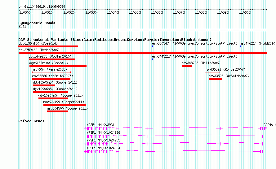Image resolution: width=276 pixels, height=169 pixels.
Task: Click the red bar under nsv348708
Action: [x=187, y=66]
